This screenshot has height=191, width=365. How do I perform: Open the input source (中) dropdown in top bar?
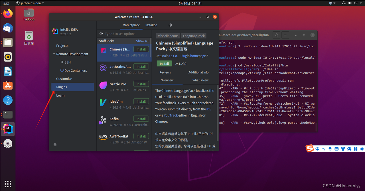pos(332,3)
